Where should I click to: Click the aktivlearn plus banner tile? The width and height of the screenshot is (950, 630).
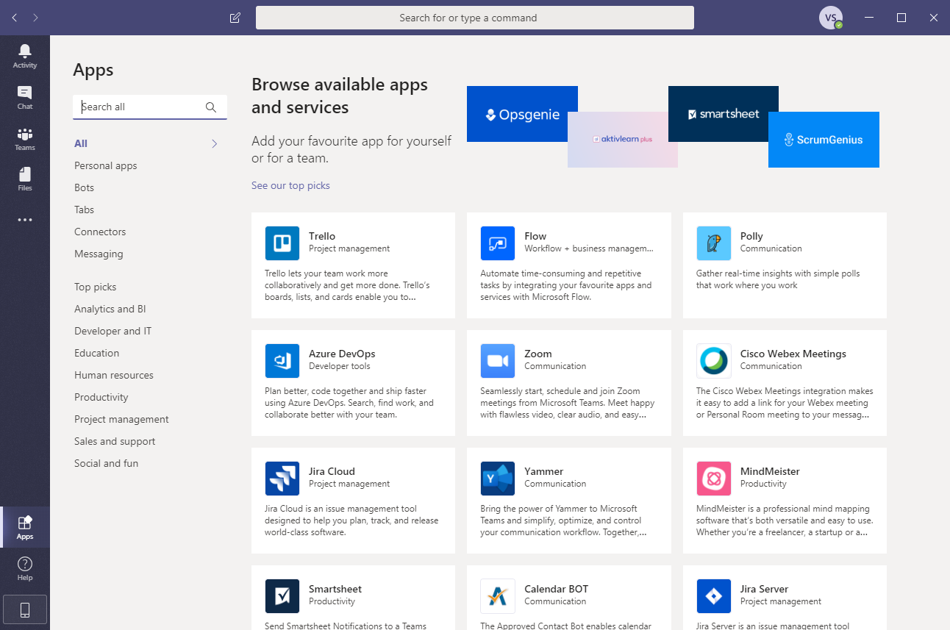click(623, 140)
